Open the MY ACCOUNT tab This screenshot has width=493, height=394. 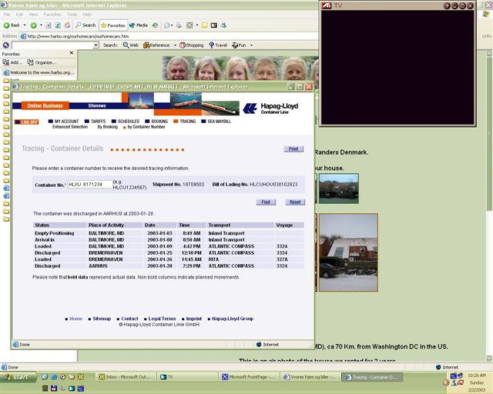63,122
